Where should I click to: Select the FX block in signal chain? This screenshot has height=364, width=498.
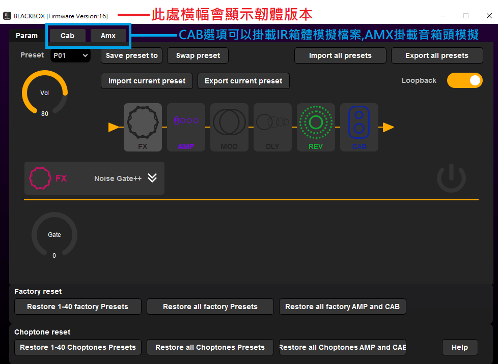click(x=143, y=127)
